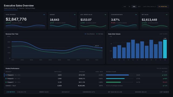Click Orders 18,643 in the live ticker

(44, 92)
